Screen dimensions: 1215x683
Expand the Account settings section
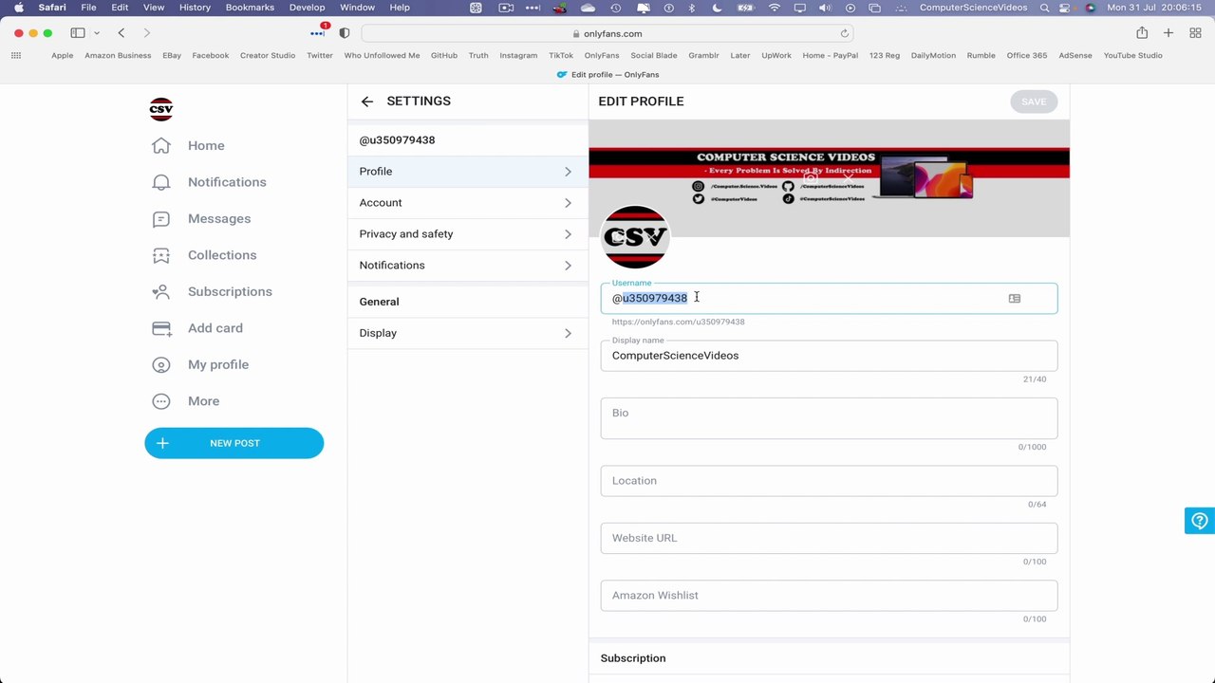click(x=467, y=203)
